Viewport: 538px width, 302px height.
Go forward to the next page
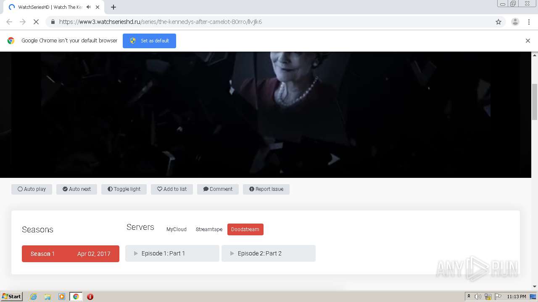23,22
